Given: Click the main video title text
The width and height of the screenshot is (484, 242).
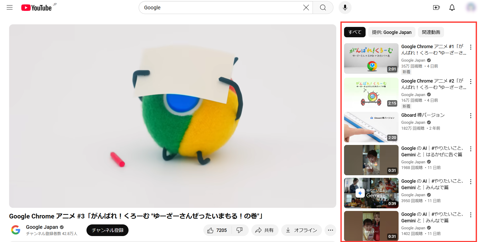Looking at the screenshot, I should coord(136,216).
